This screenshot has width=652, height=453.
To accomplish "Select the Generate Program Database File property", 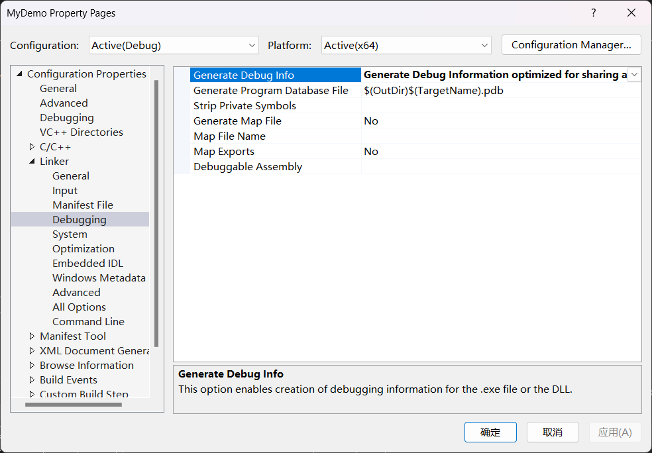I will pos(275,91).
